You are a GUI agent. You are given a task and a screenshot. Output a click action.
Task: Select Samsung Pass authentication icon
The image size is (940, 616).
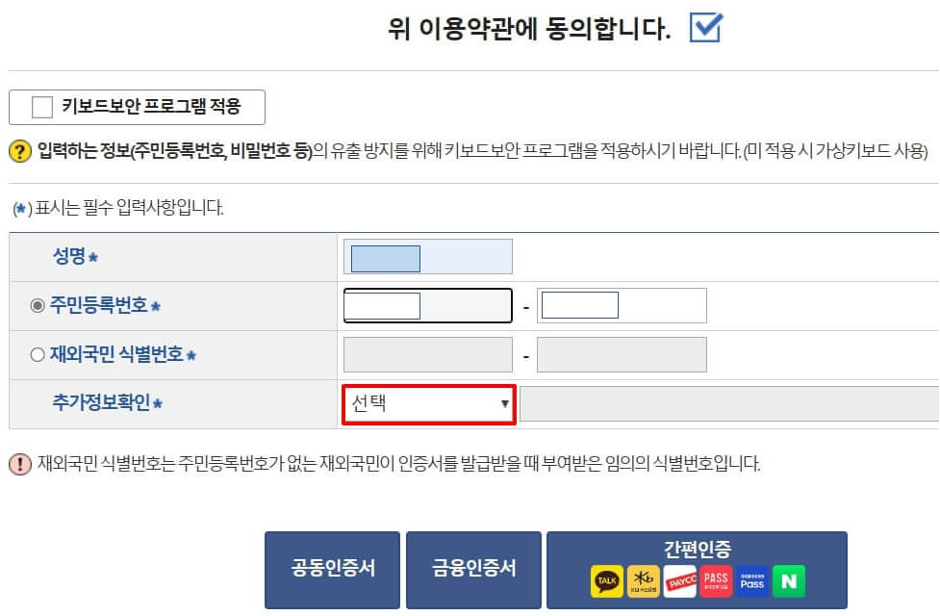pos(750,581)
